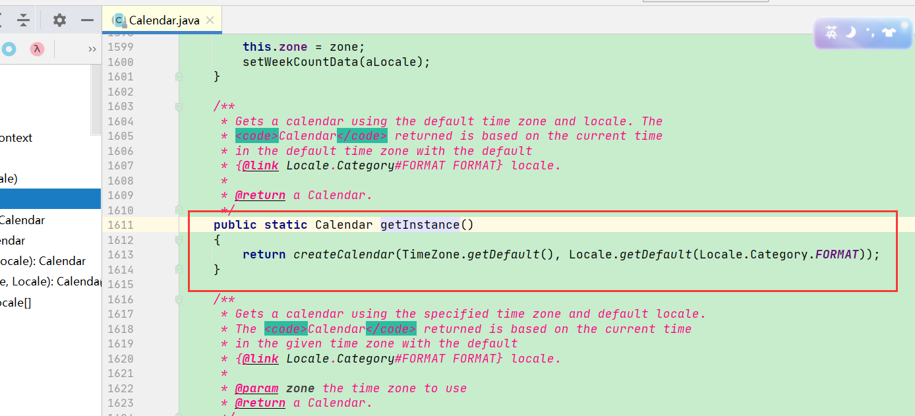Hide the Structure tool window

click(87, 20)
